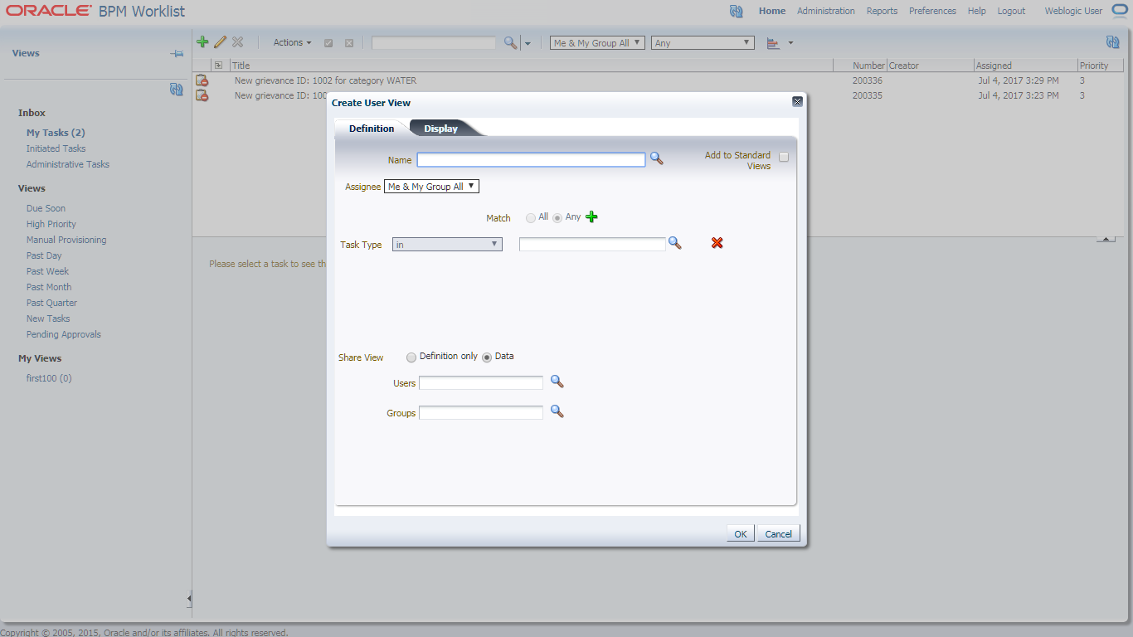Select the pencil edit icon in the toolbar

pos(220,42)
